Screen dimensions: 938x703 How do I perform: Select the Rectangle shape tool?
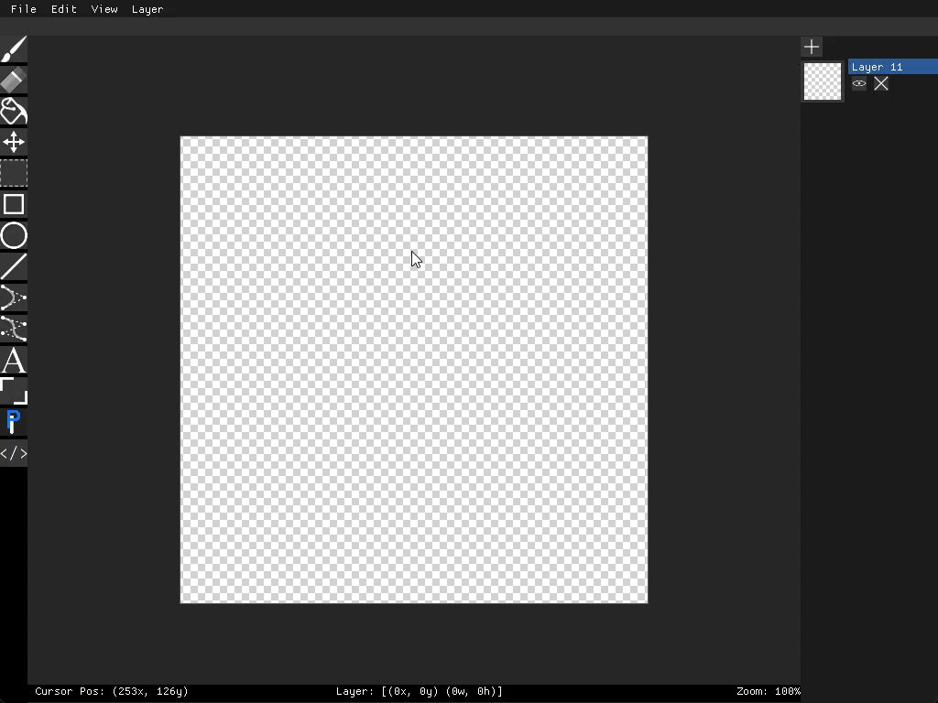click(14, 204)
